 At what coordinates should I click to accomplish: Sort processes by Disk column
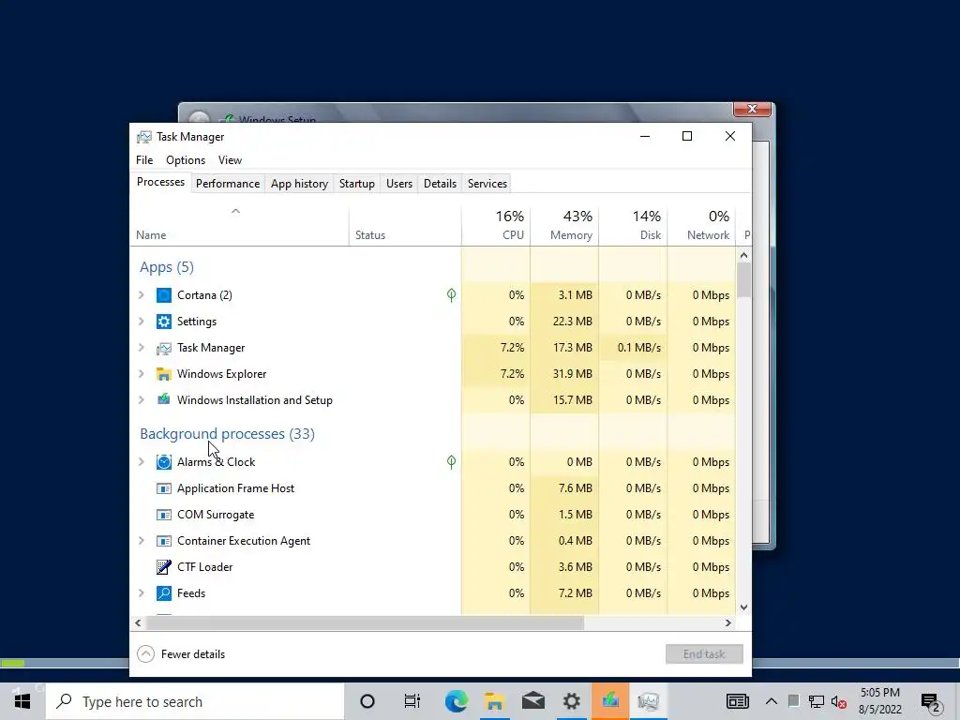point(633,225)
